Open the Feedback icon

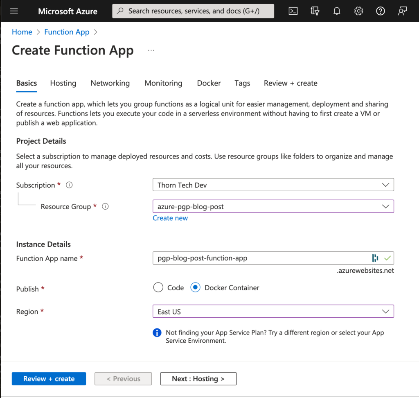[x=402, y=11]
